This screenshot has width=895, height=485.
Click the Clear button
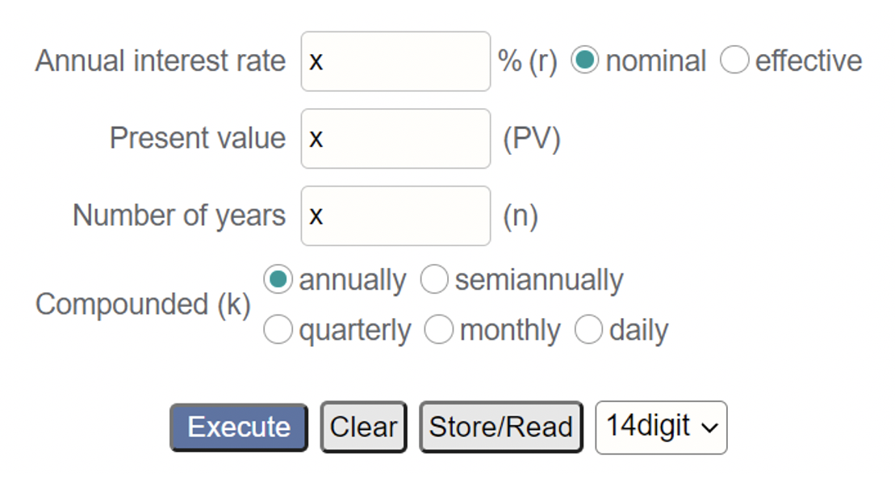[364, 428]
